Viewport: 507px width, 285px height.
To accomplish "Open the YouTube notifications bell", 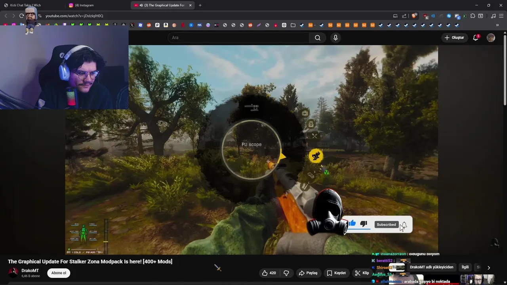I will point(476,38).
